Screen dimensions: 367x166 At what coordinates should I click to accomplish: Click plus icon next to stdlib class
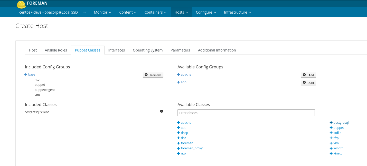pos(331,133)
